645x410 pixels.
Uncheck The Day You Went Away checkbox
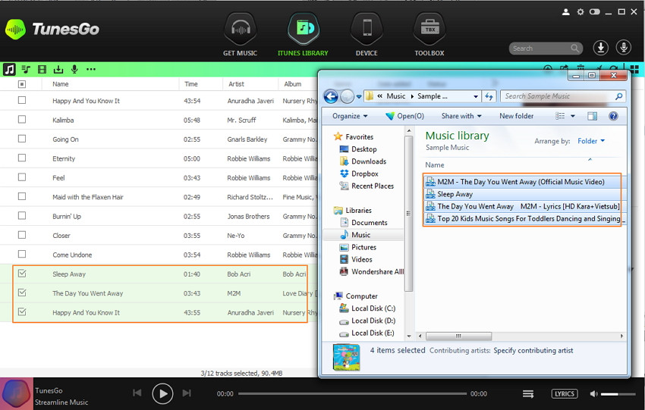(x=22, y=293)
